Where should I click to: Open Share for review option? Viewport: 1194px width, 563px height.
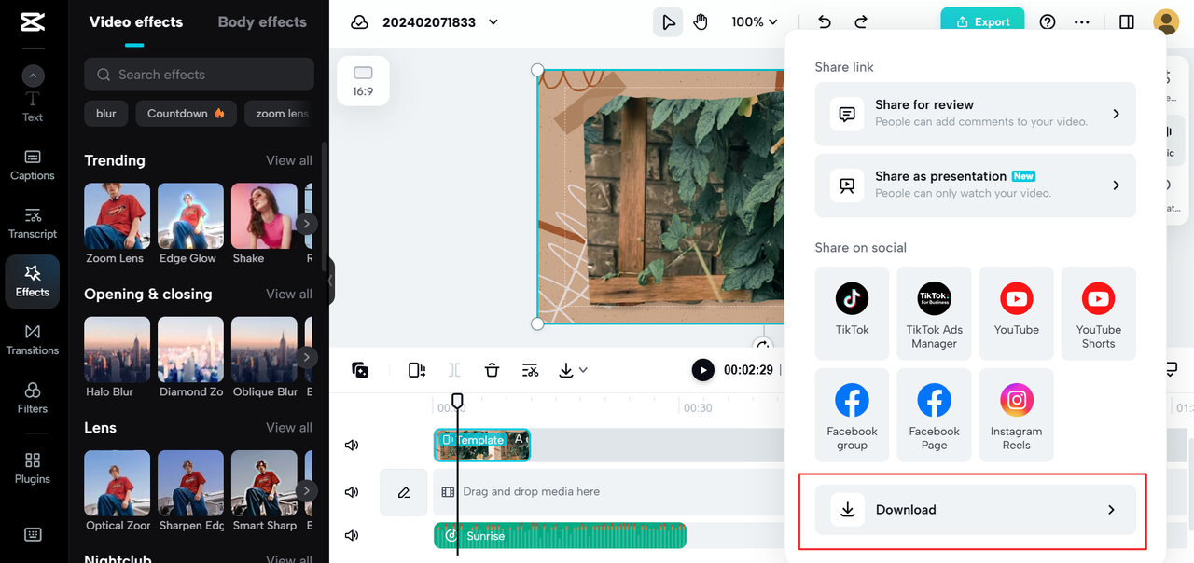coord(976,114)
